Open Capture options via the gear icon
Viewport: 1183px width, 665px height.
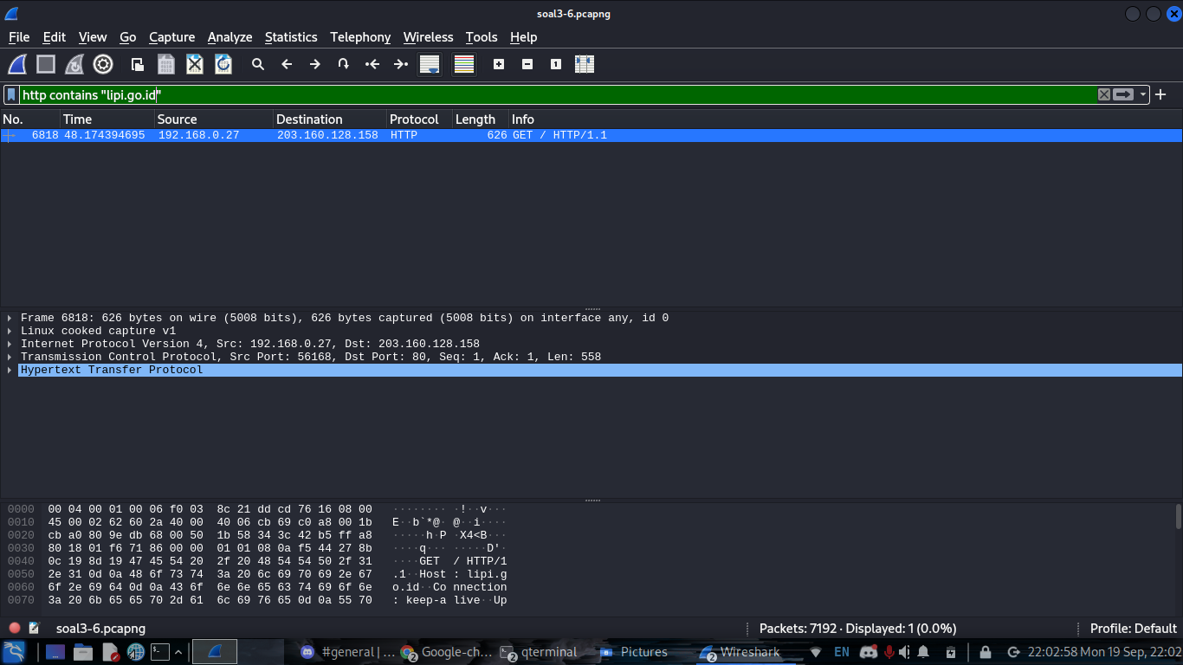point(103,64)
